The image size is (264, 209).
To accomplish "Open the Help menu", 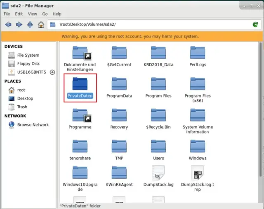I will (x=57, y=14).
